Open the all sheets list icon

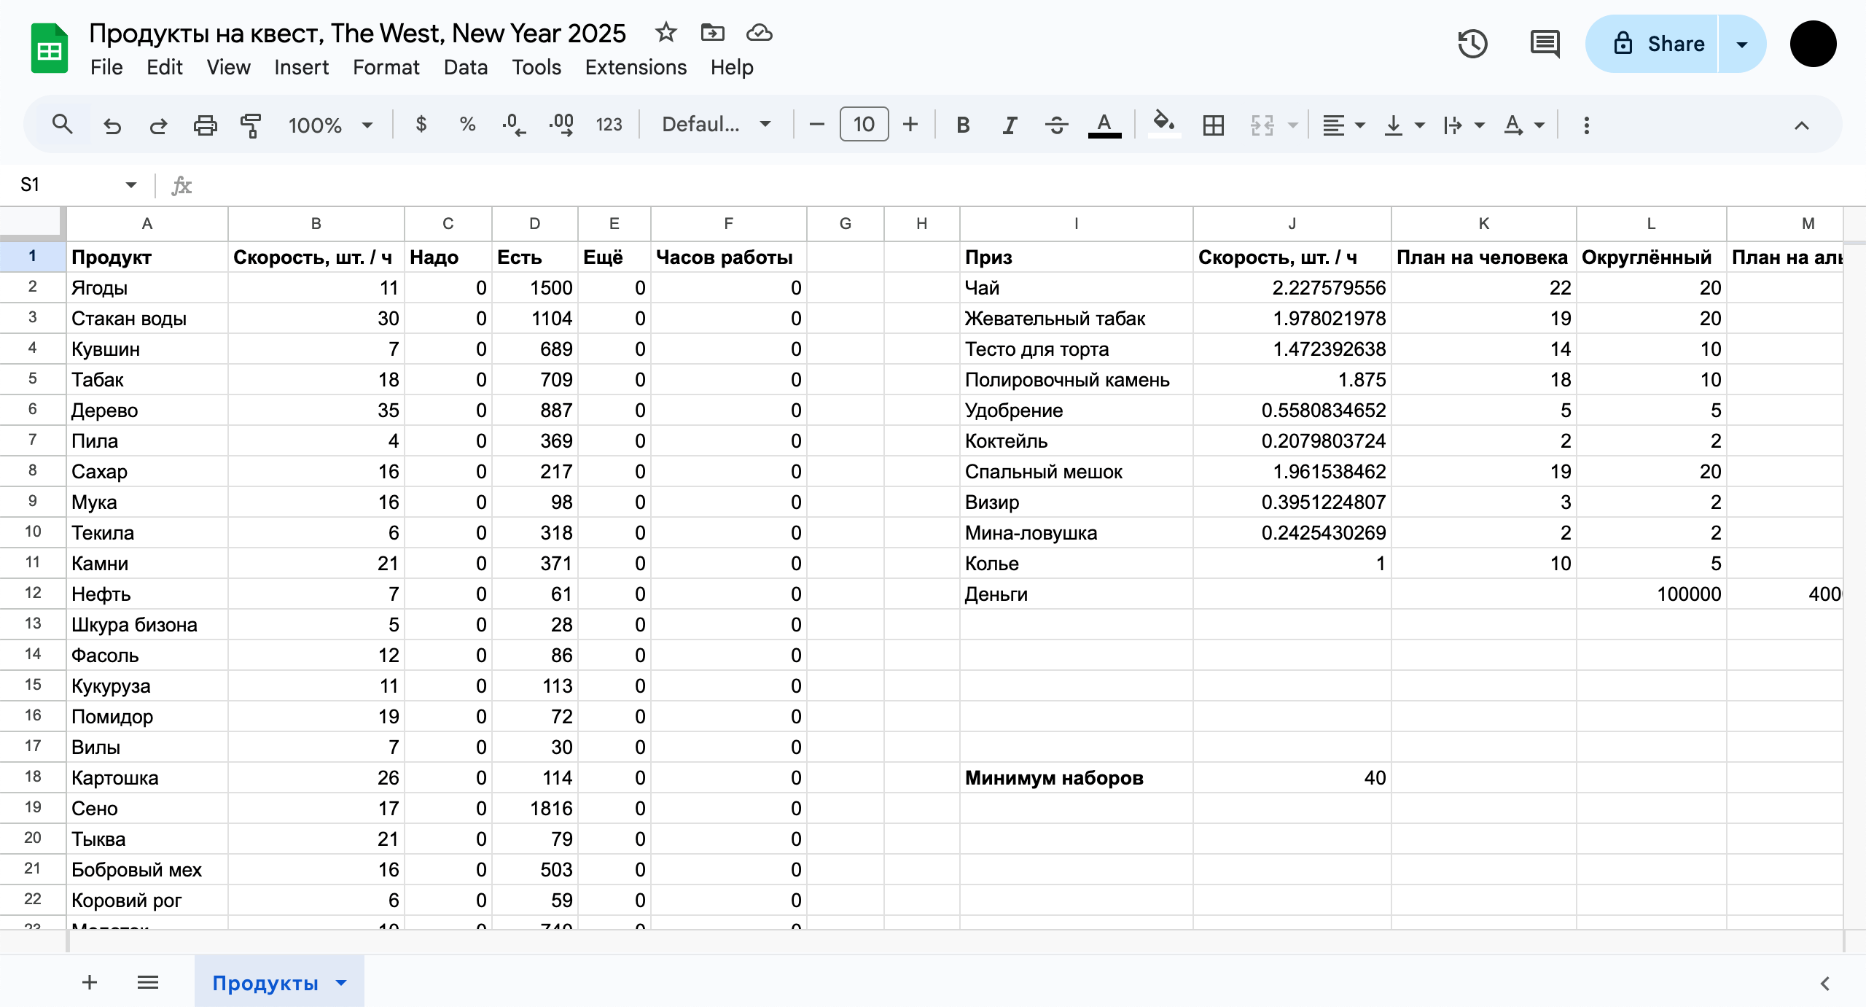coord(148,982)
